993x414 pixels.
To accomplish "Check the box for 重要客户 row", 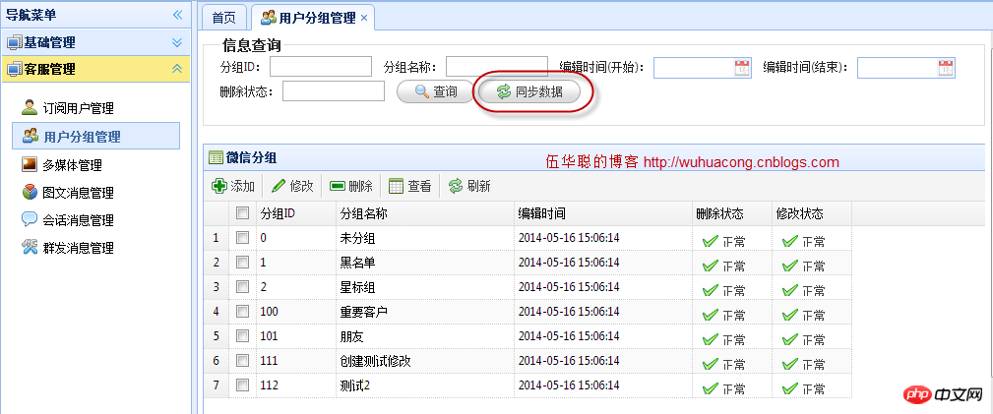I will [242, 311].
